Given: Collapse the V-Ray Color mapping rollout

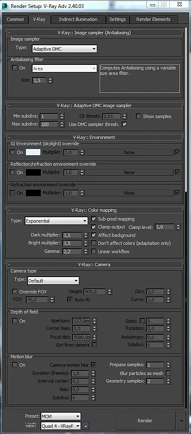Looking at the screenshot, I should (9, 211).
